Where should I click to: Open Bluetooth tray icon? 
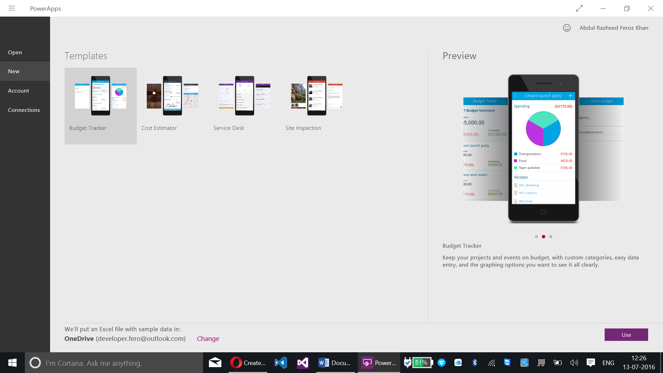475,363
